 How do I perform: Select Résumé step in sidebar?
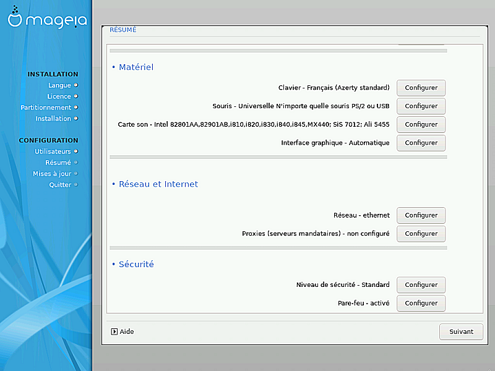[58, 163]
